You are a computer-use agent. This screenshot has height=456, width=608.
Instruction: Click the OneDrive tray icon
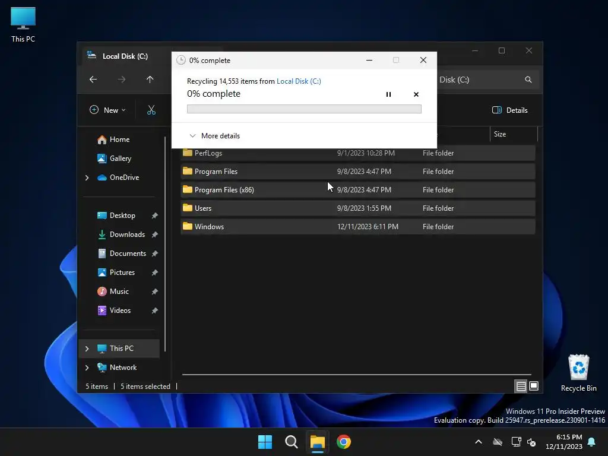click(498, 442)
